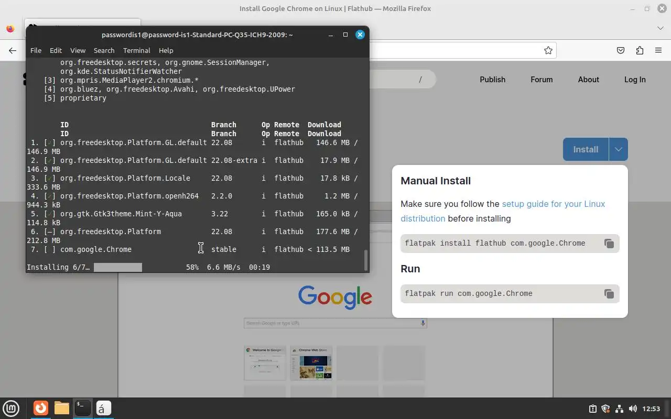The width and height of the screenshot is (671, 419).
Task: Maximize the terminal window
Action: click(345, 35)
